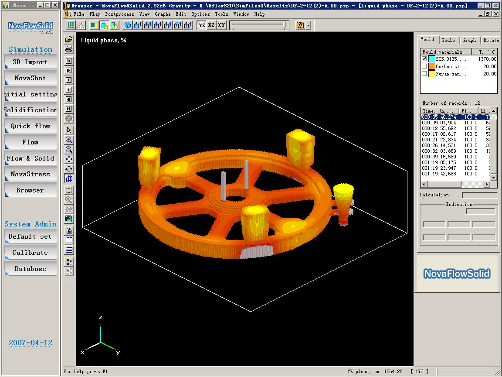Click the step-forward playback button
The width and height of the screenshot is (502, 377).
point(69,71)
